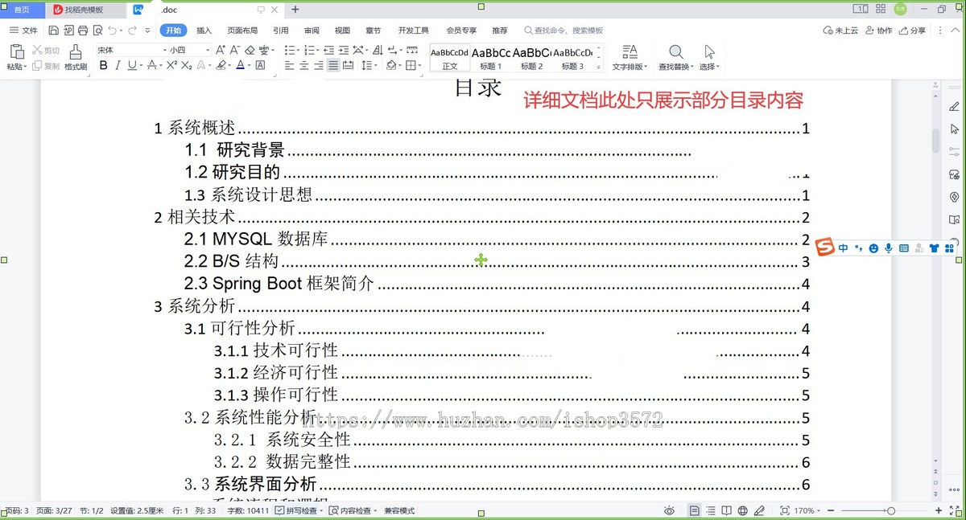Click the location pin icon in right sidebar
Screen dimensions: 966x520
(x=955, y=197)
